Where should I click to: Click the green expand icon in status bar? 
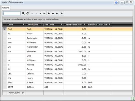coord(133,99)
